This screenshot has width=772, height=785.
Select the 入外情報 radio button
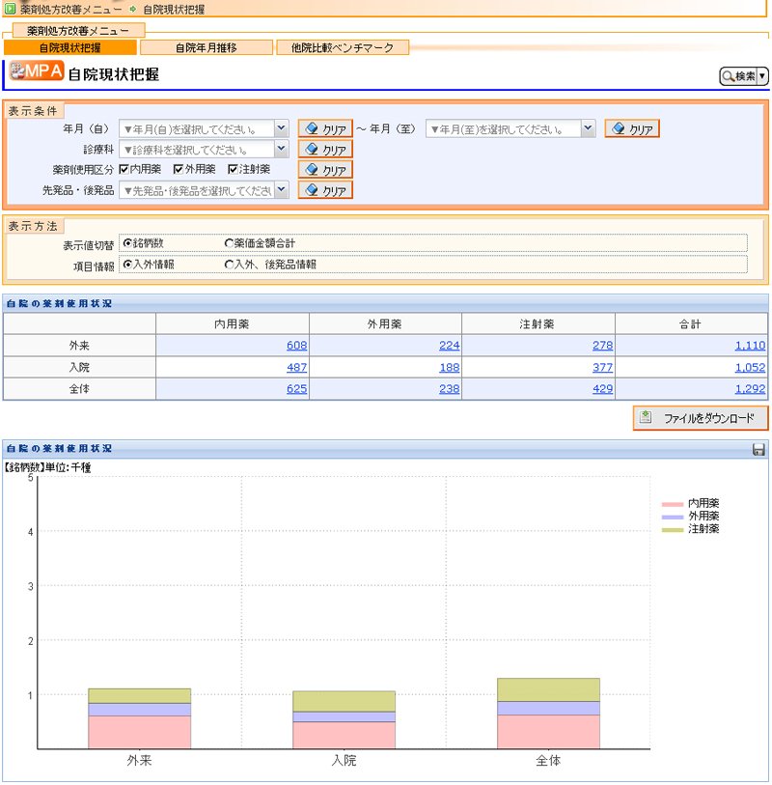(127, 264)
